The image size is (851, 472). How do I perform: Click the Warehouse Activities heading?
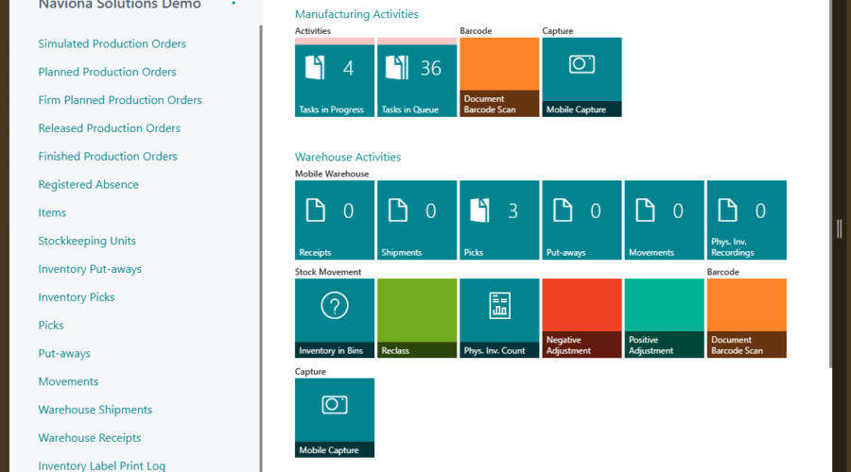pyautogui.click(x=348, y=157)
